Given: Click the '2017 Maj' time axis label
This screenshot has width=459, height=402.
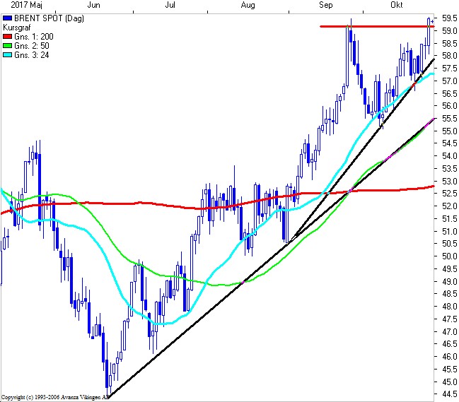Looking at the screenshot, I should tap(18, 6).
